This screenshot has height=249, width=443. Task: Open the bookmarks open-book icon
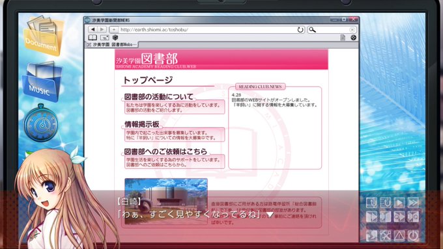pyautogui.click(x=93, y=38)
